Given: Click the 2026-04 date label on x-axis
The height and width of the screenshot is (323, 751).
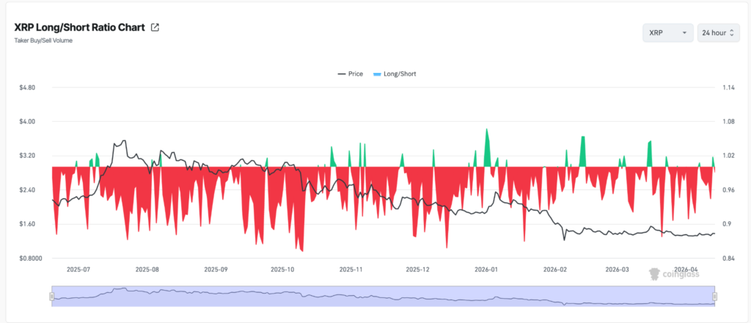Looking at the screenshot, I should 688,269.
